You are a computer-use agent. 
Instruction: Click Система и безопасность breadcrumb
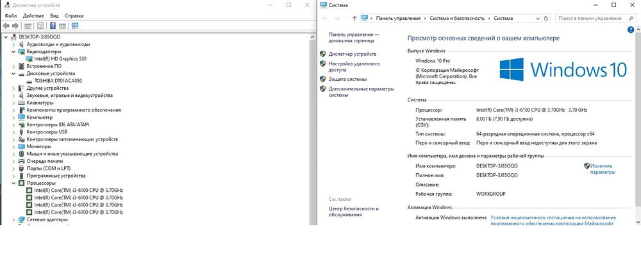(x=457, y=19)
